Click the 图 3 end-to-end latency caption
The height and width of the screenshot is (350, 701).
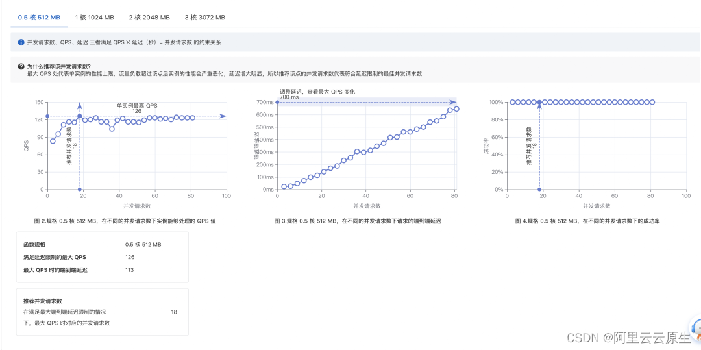pyautogui.click(x=358, y=221)
